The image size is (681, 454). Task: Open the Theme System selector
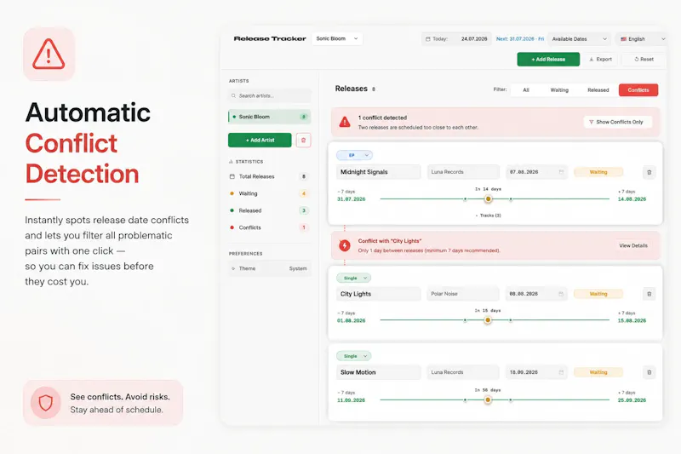point(270,268)
